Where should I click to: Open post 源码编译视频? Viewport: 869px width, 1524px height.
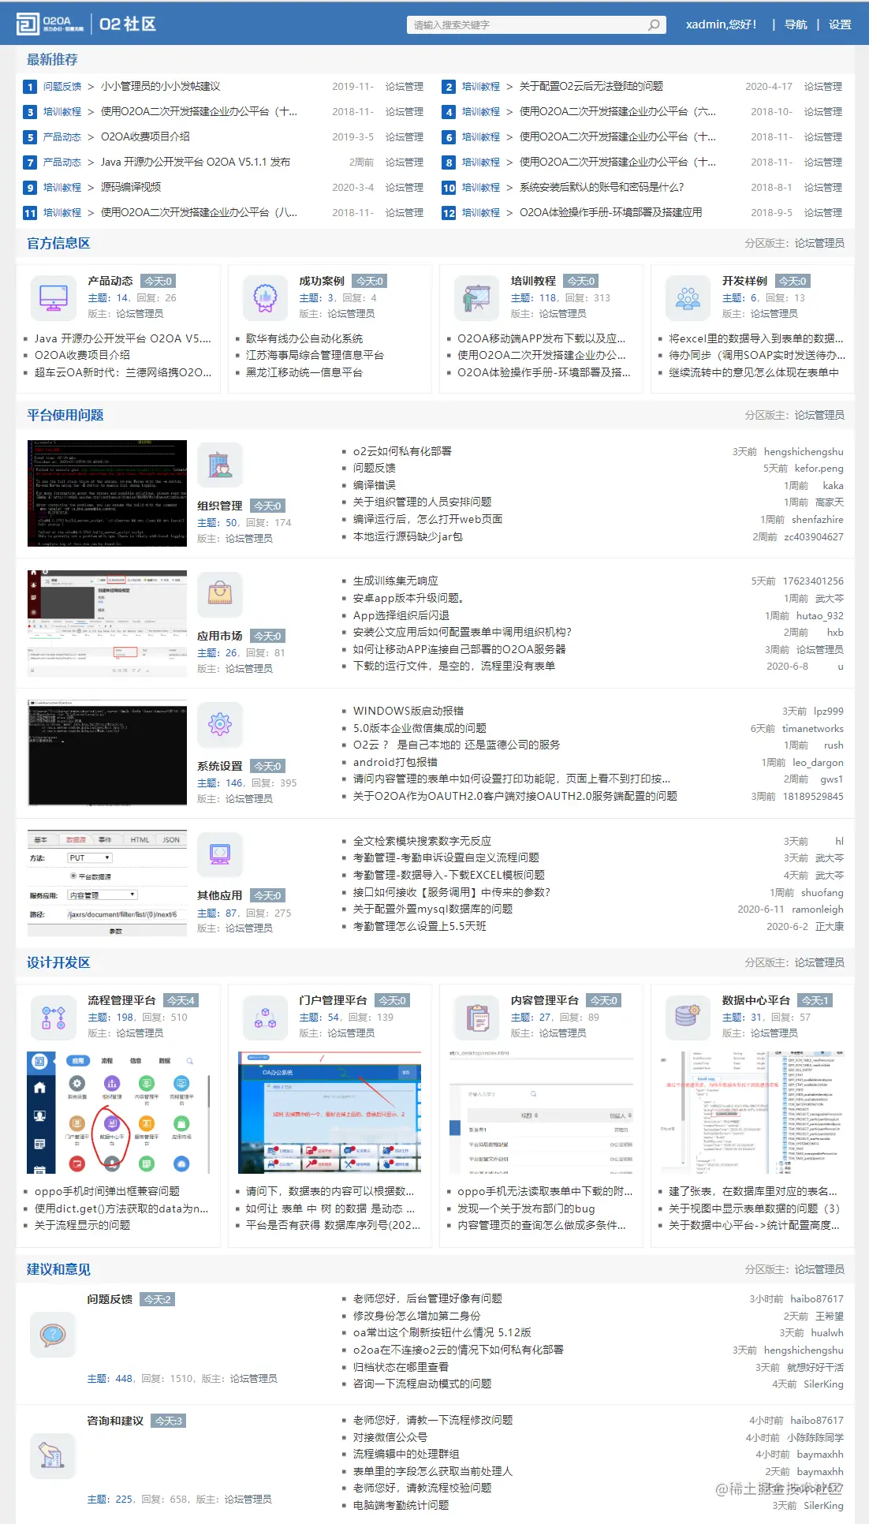click(x=131, y=188)
